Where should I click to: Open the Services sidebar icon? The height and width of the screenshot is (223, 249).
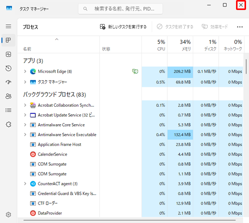[x=8, y=124]
